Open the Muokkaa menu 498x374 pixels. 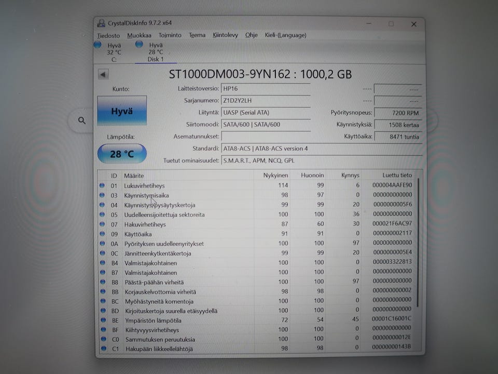139,35
